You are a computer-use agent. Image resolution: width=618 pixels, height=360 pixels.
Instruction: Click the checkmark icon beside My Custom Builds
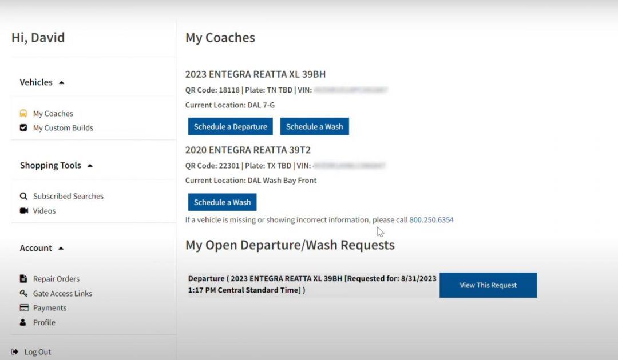tap(23, 128)
